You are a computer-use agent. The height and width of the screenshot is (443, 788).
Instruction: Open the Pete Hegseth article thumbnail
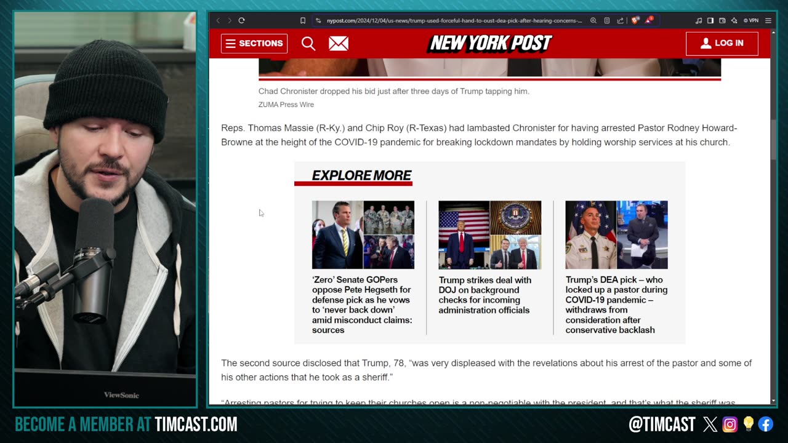pyautogui.click(x=363, y=234)
